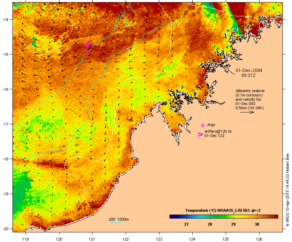
Task: Click the -16 latitude axis label
Action: pyautogui.click(x=5, y=89)
